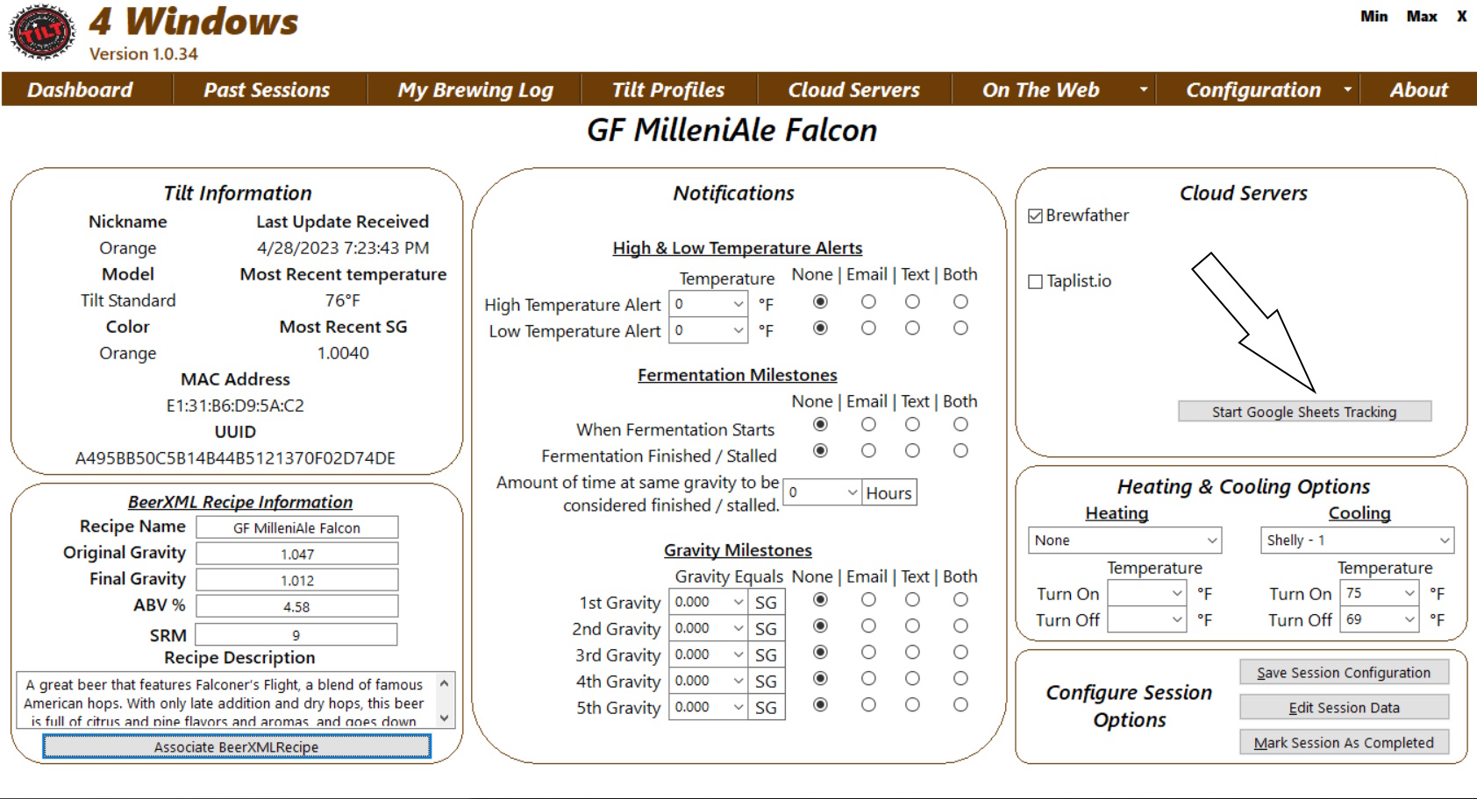Select Text for When Fermentation Starts
Viewport: 1477px width, 799px height.
point(912,424)
